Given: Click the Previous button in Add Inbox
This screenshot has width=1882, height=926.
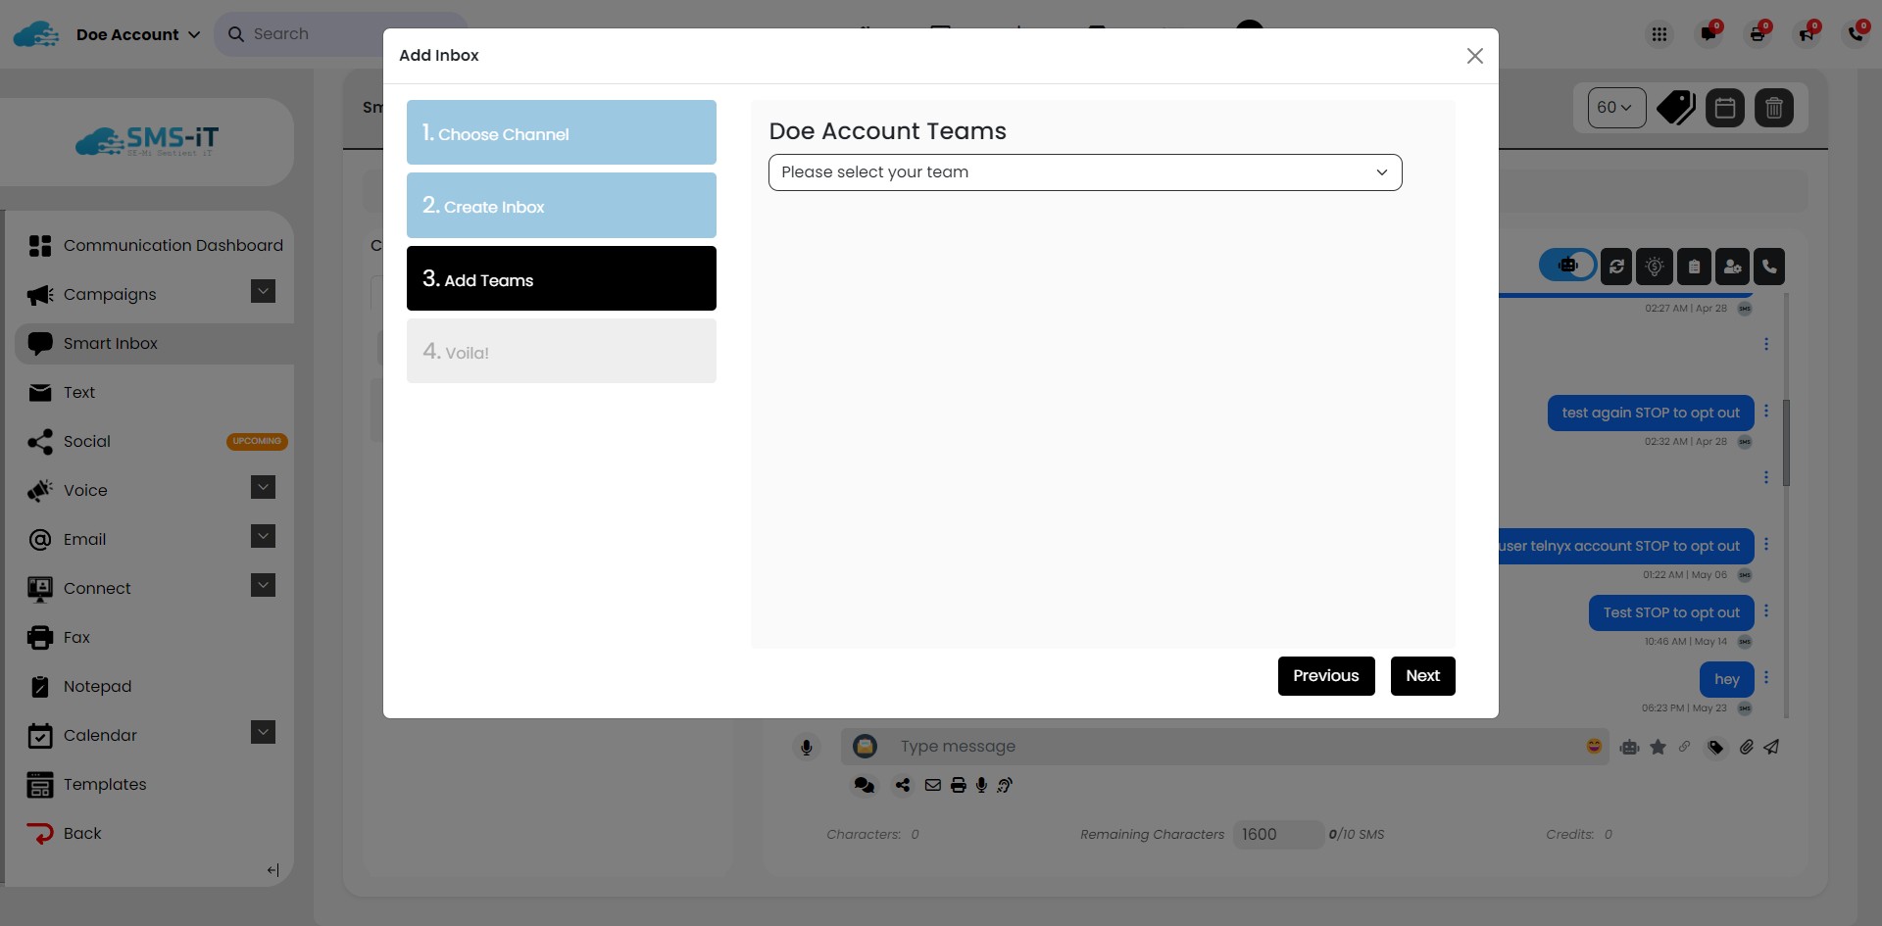Looking at the screenshot, I should (x=1326, y=676).
